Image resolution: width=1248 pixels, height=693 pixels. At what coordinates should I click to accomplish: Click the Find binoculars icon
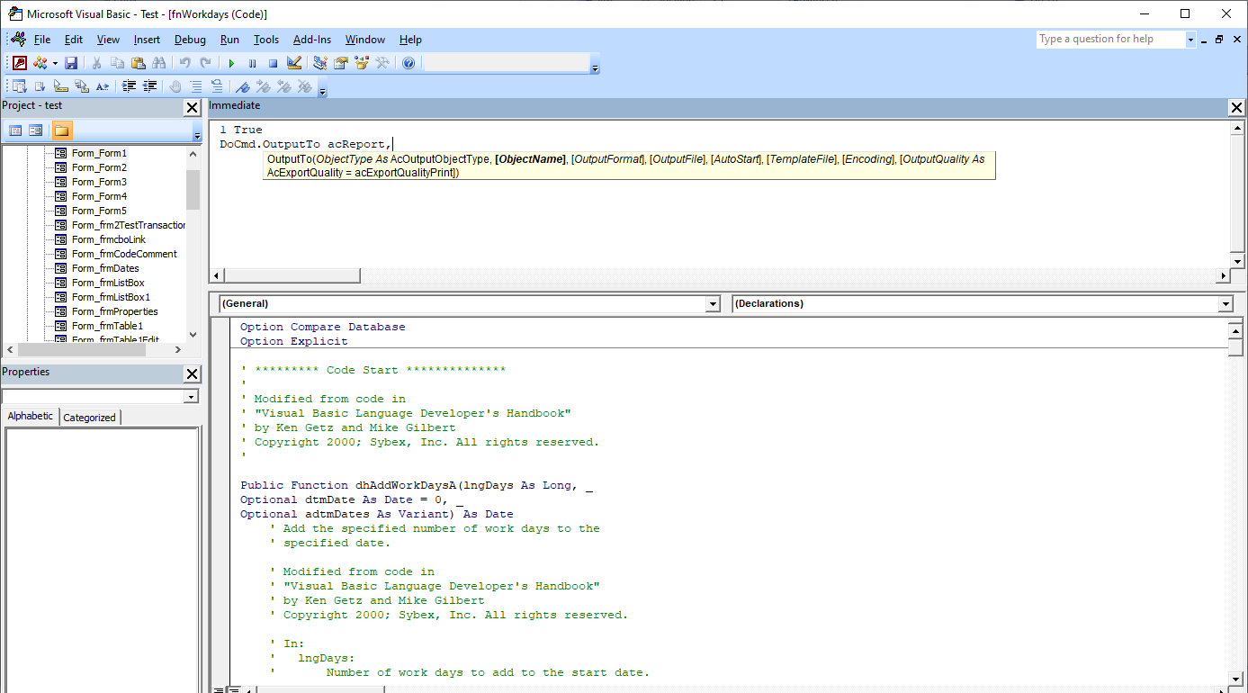159,63
